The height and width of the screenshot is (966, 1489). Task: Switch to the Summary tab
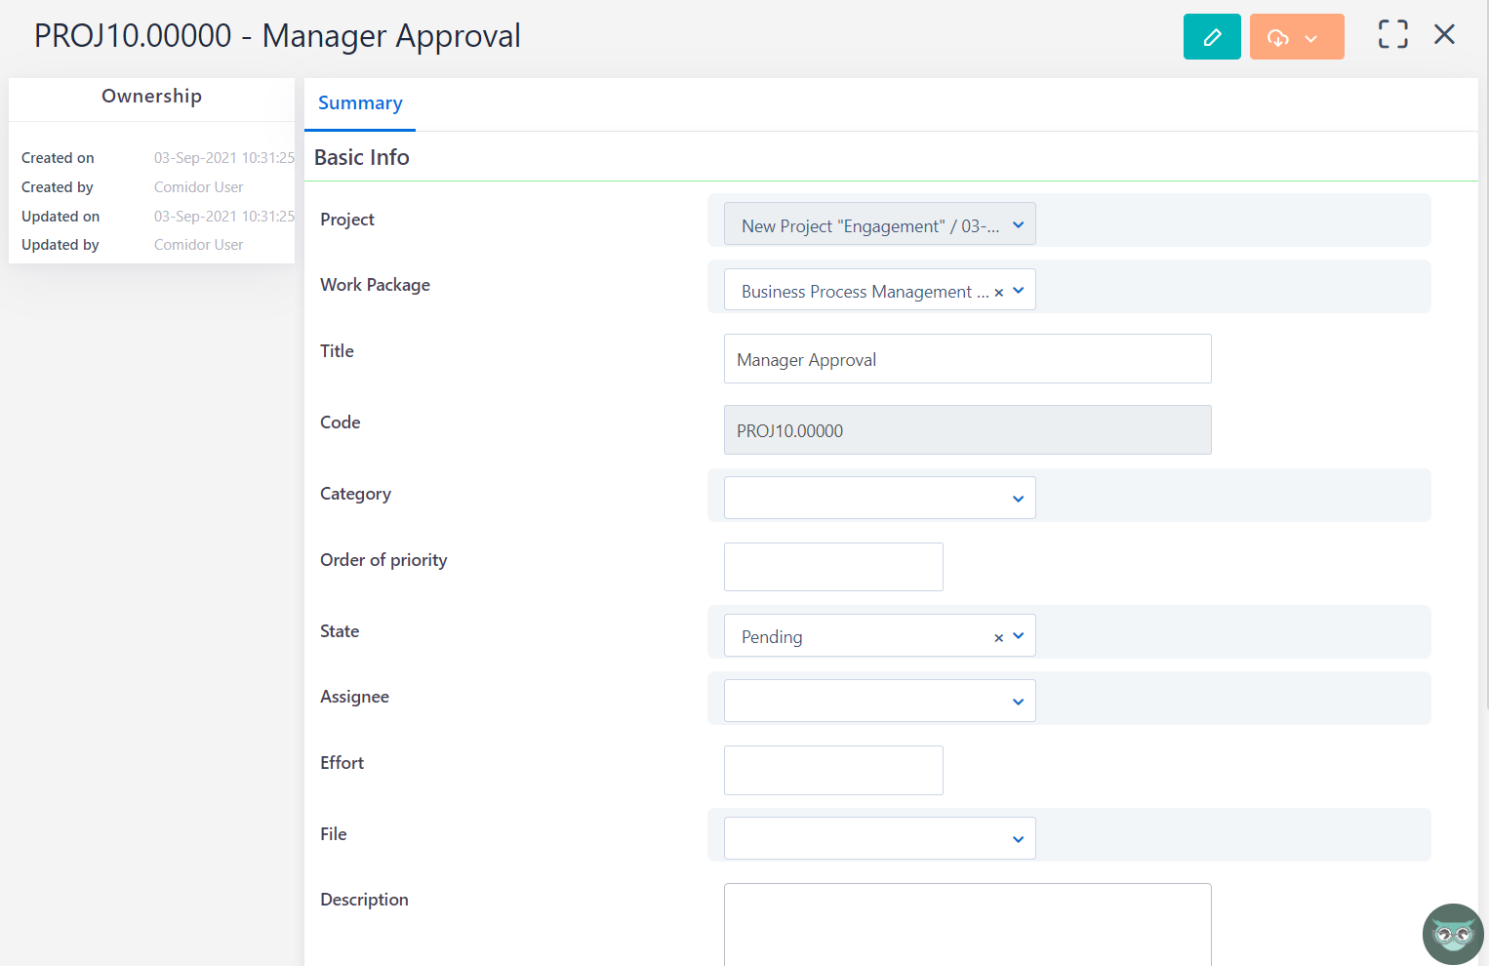(359, 102)
